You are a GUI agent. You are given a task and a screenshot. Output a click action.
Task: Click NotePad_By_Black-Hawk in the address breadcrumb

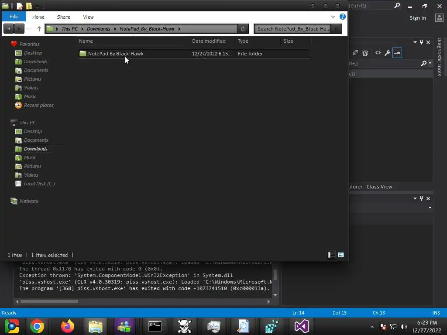(147, 29)
